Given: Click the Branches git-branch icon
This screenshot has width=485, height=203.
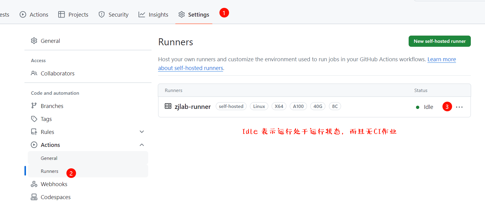Looking at the screenshot, I should [x=34, y=106].
